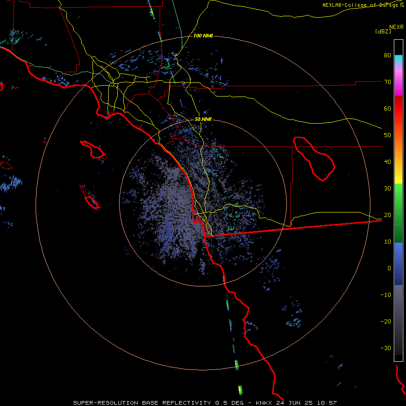Click the "50 NMI" range ring label
406x406 pixels.
click(203, 120)
